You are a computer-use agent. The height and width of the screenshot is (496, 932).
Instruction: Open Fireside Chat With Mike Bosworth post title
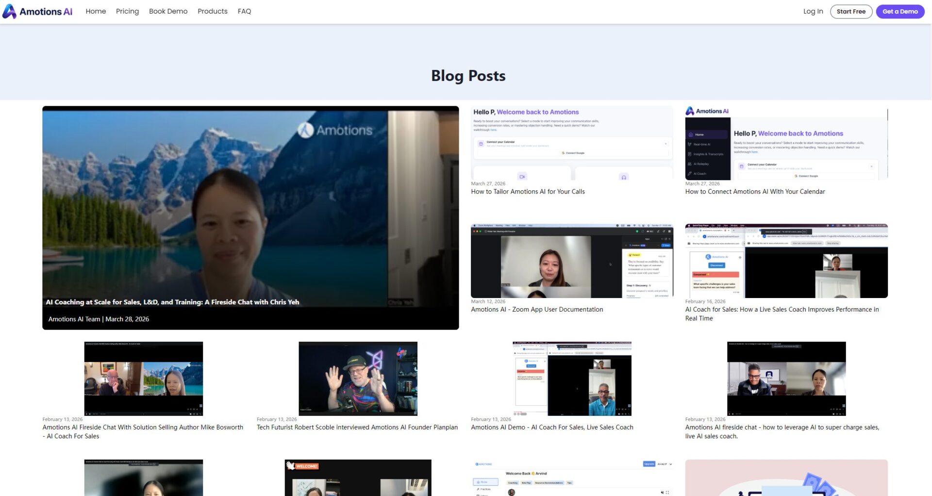(143, 431)
